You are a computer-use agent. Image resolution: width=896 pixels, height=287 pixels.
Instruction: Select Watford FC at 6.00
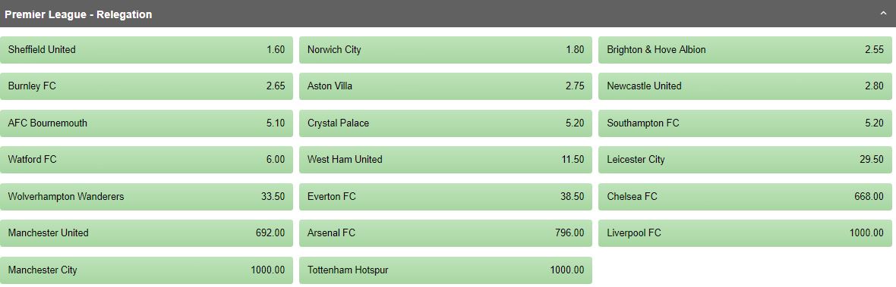147,160
